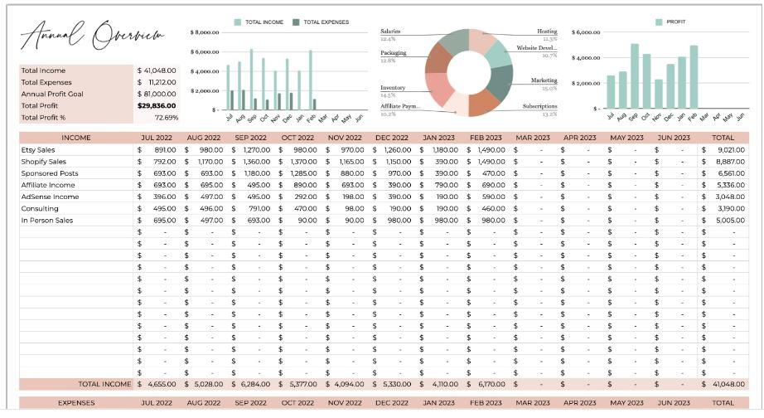
Task: Click the TOTAL INCOME legend color swatch
Action: pyautogui.click(x=237, y=22)
